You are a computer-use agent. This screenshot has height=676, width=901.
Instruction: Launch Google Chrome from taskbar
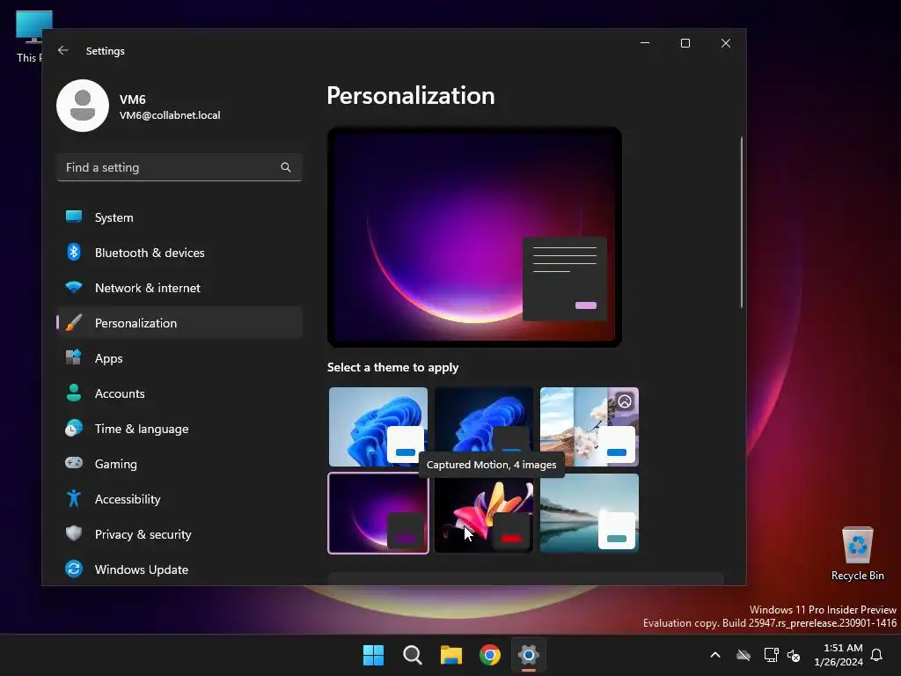(489, 655)
